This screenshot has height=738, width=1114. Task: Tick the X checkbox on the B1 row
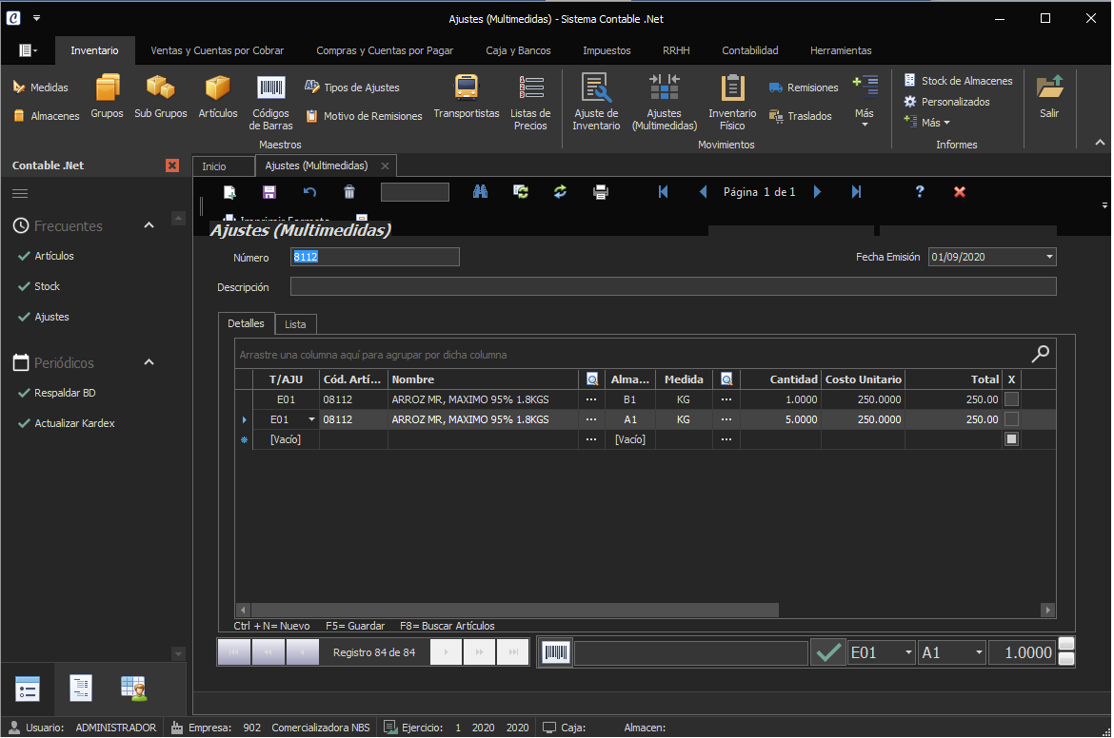tap(1012, 399)
